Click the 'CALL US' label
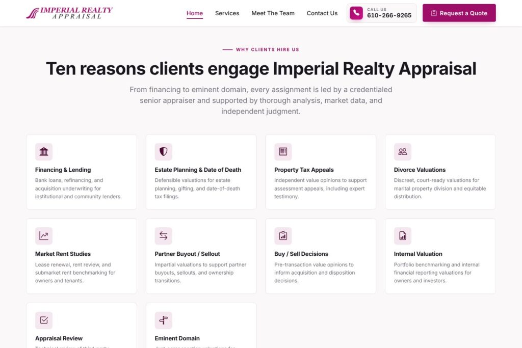Image resolution: width=522 pixels, height=348 pixels. pyautogui.click(x=377, y=9)
